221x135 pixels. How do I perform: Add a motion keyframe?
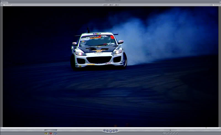(x=171, y=133)
